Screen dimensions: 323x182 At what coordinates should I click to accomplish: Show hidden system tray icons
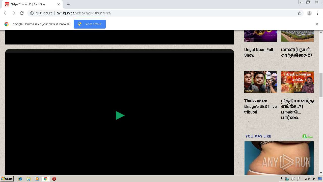pyautogui.click(x=281, y=179)
